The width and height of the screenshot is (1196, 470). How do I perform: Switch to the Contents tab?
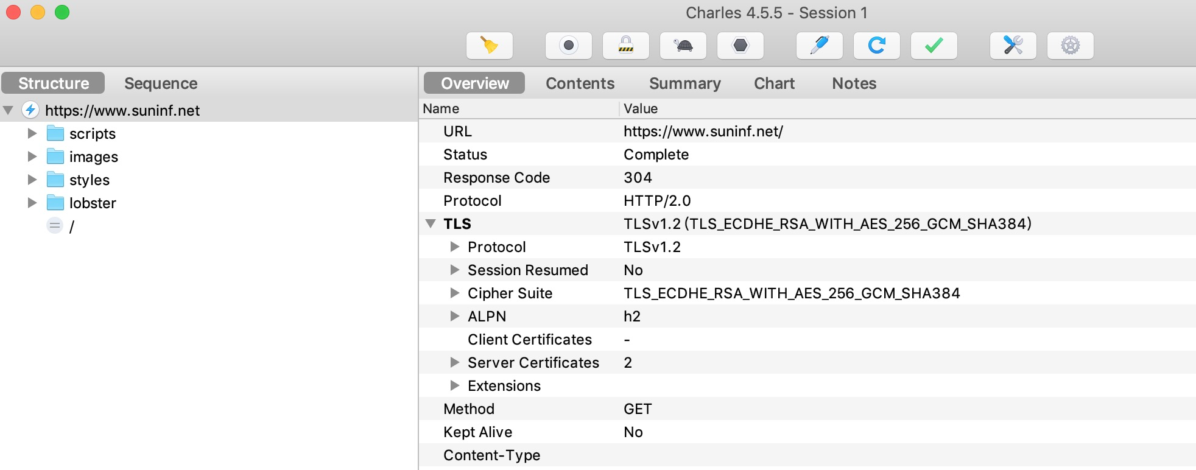[x=580, y=83]
